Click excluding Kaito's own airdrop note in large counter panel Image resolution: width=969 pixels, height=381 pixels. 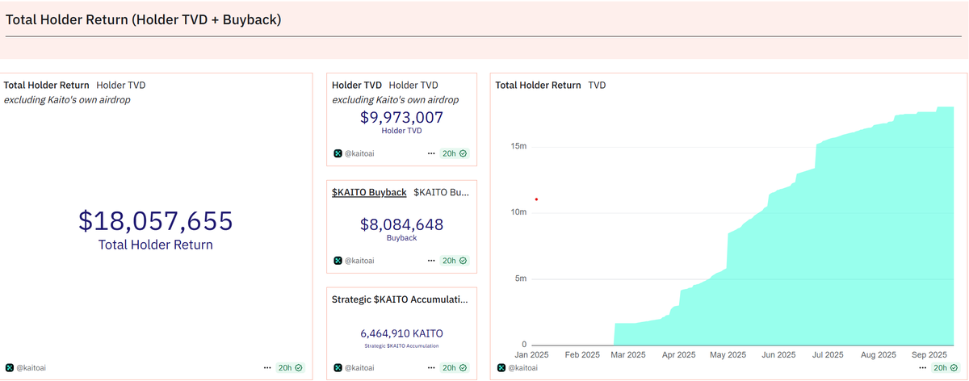click(x=67, y=100)
